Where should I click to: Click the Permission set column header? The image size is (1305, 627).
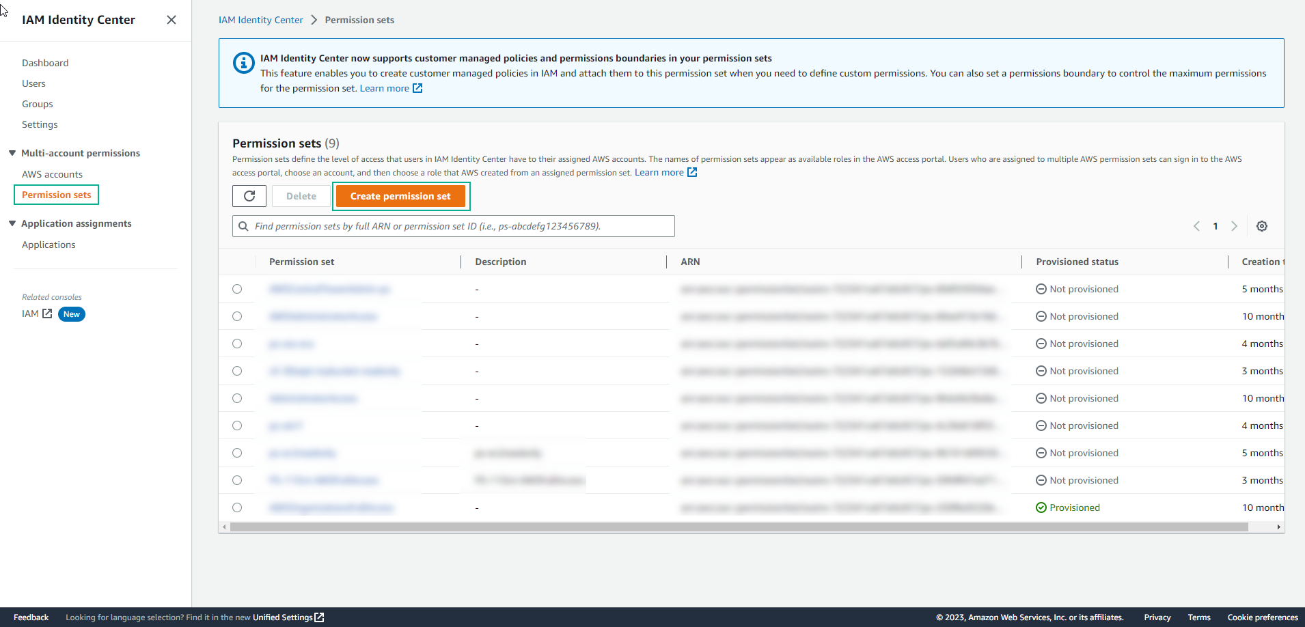point(301,262)
